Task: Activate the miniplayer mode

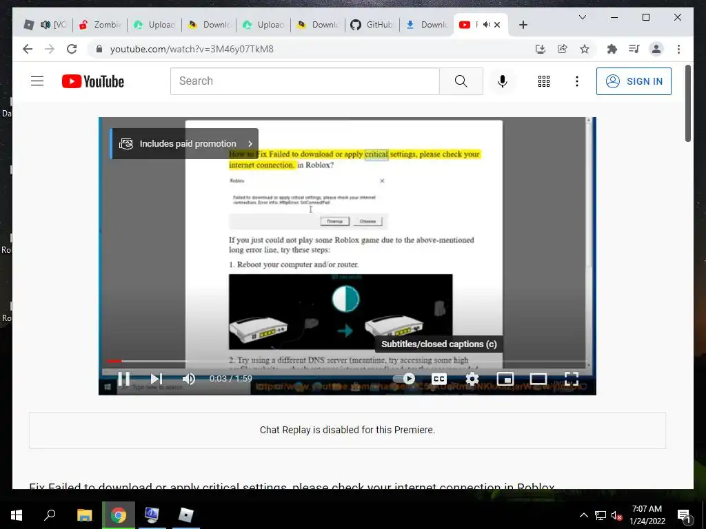Action: [505, 379]
